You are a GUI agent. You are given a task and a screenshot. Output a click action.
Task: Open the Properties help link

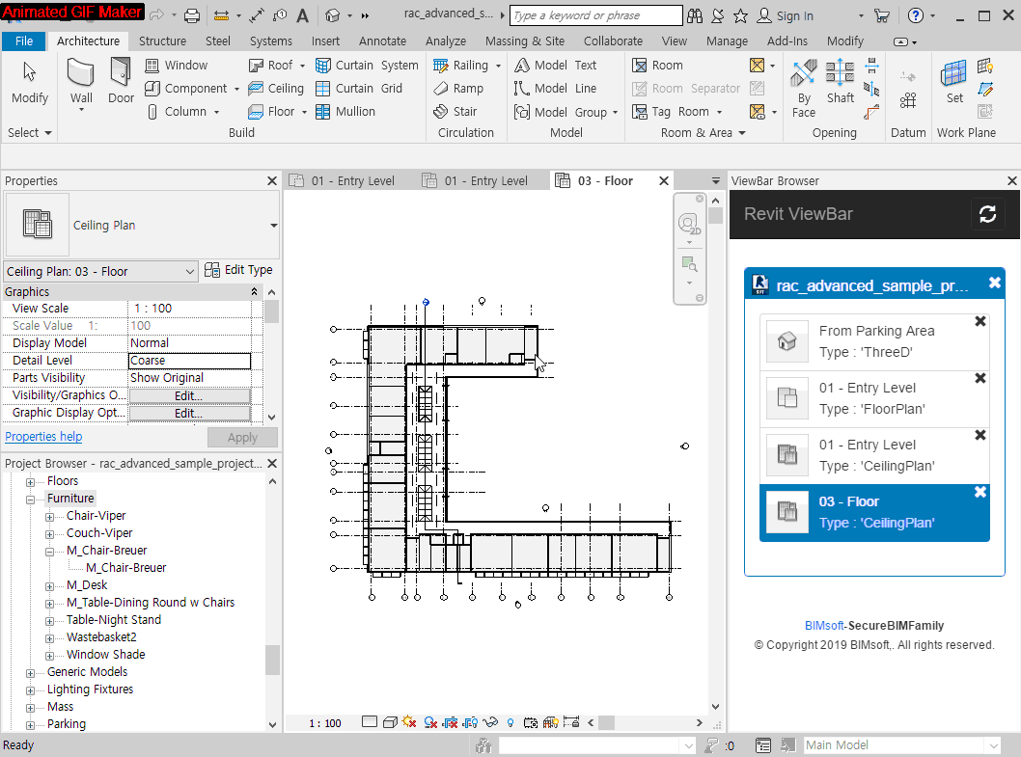[42, 436]
